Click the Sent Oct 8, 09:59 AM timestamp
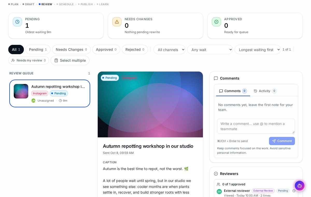This screenshot has height=197, width=311. pos(118,153)
